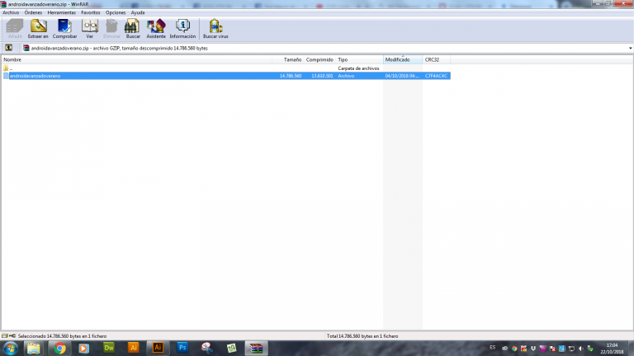634x356 pixels.
Task: Open the parent folder ".." entry
Action: click(x=10, y=68)
